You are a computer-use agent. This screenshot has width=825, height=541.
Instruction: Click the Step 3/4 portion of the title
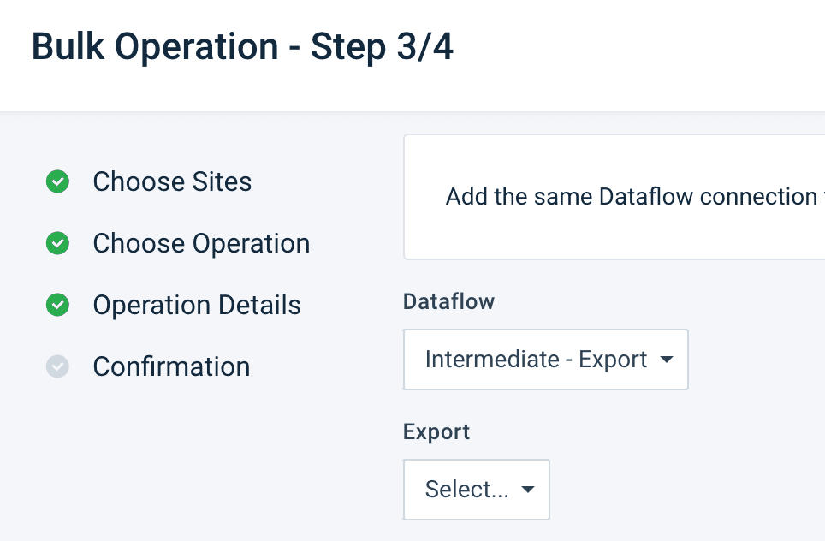[x=382, y=48]
